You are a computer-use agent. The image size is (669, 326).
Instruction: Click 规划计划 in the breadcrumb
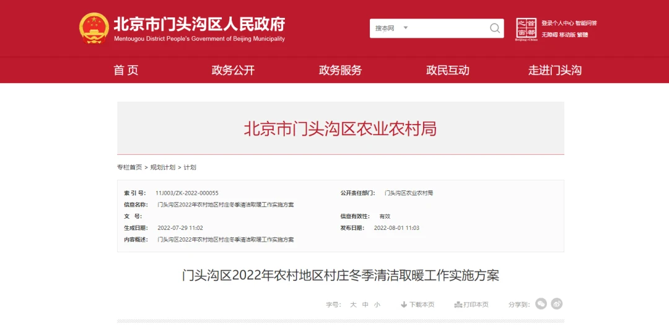click(x=163, y=167)
